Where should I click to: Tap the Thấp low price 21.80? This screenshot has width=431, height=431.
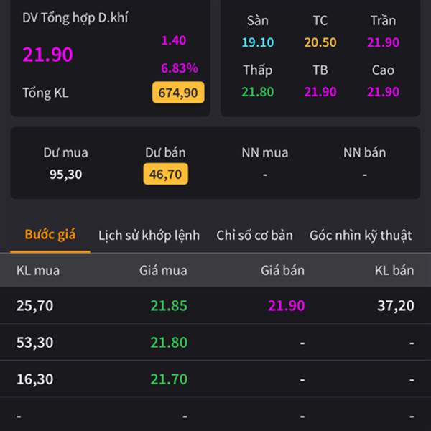[x=258, y=92]
